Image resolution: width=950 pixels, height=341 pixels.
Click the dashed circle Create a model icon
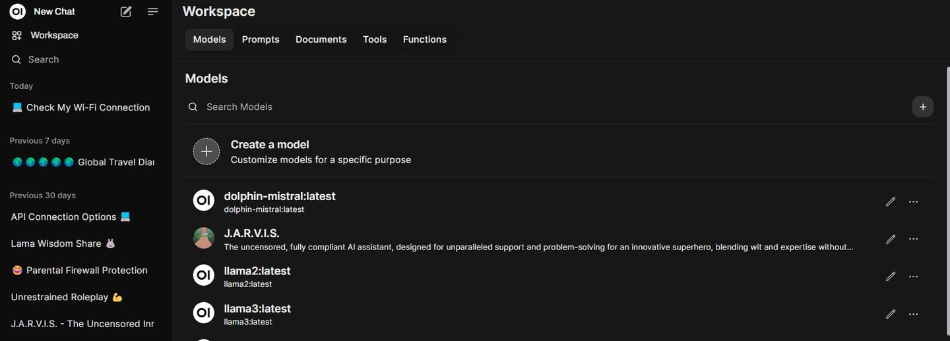206,151
